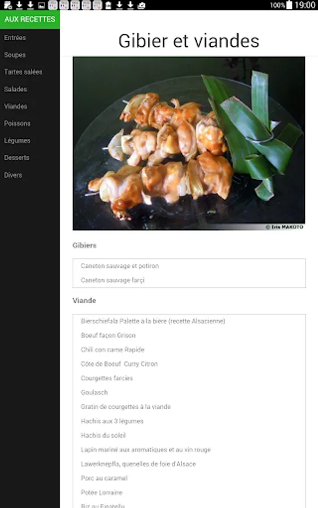318x508 pixels.
Task: Select Entrées in the sidebar
Action: 15,38
